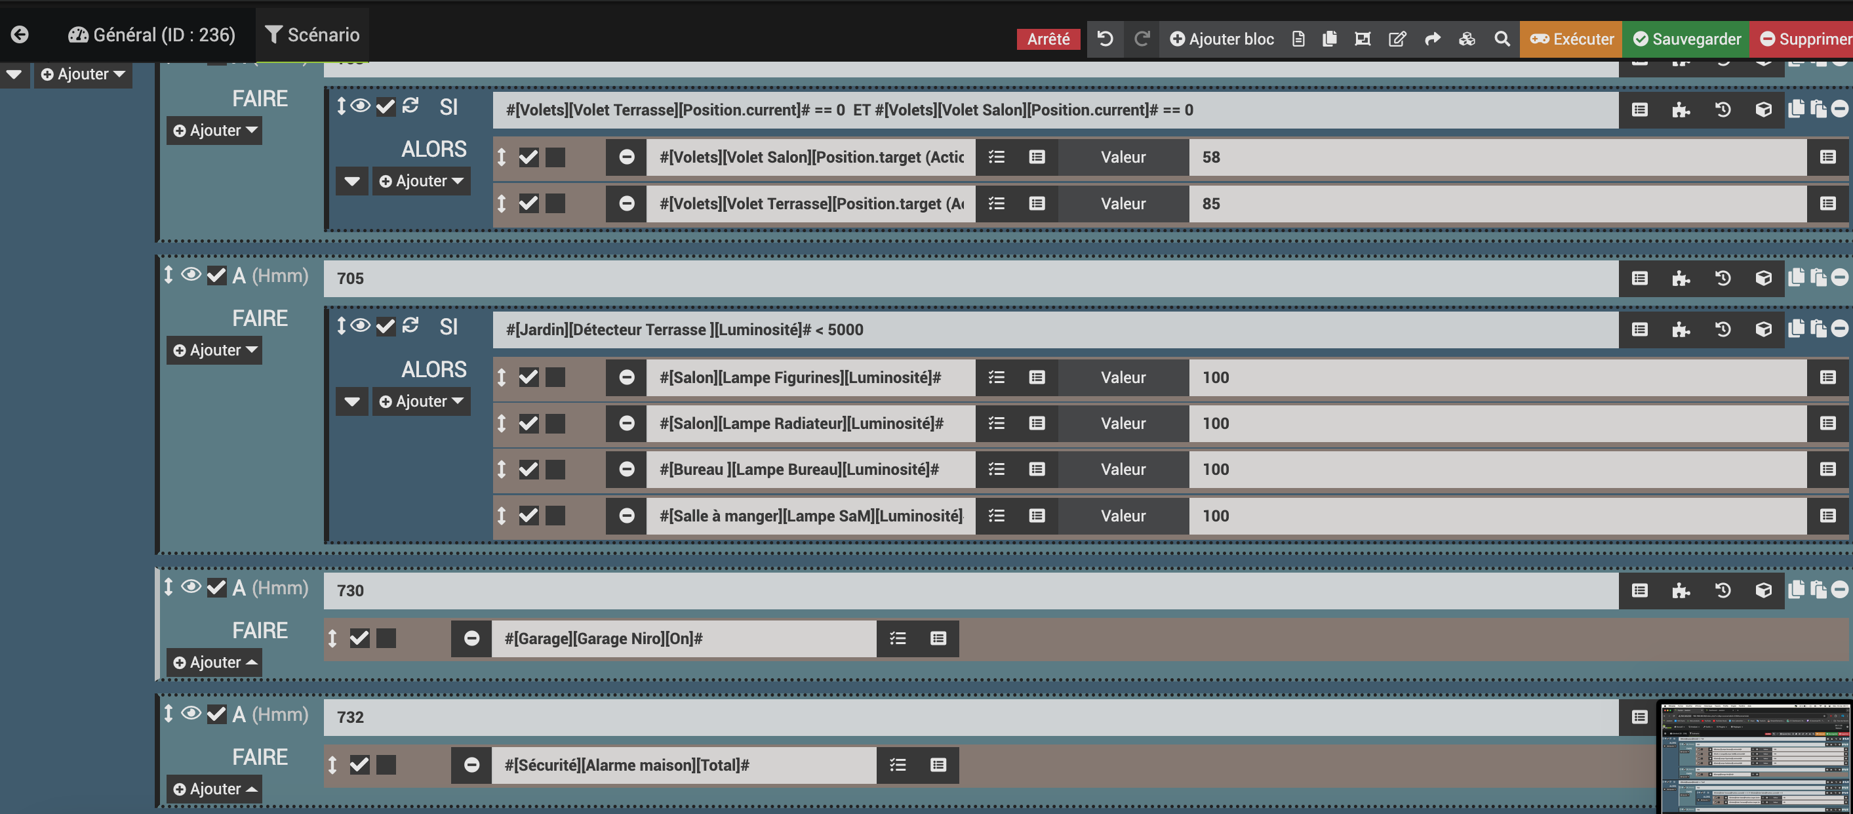This screenshot has height=814, width=1853.
Task: Open the text edit icon in toolbar
Action: (1397, 39)
